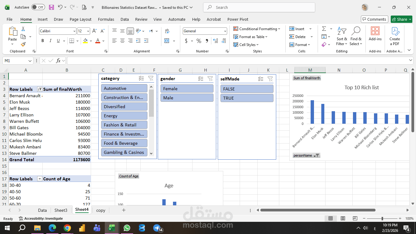Decrease font size with smaller A icon
This screenshot has width=416, height=234.
pos(103,31)
